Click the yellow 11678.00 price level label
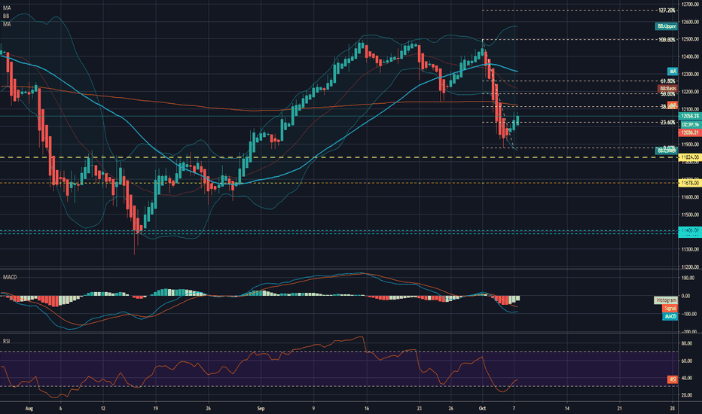 pos(690,183)
